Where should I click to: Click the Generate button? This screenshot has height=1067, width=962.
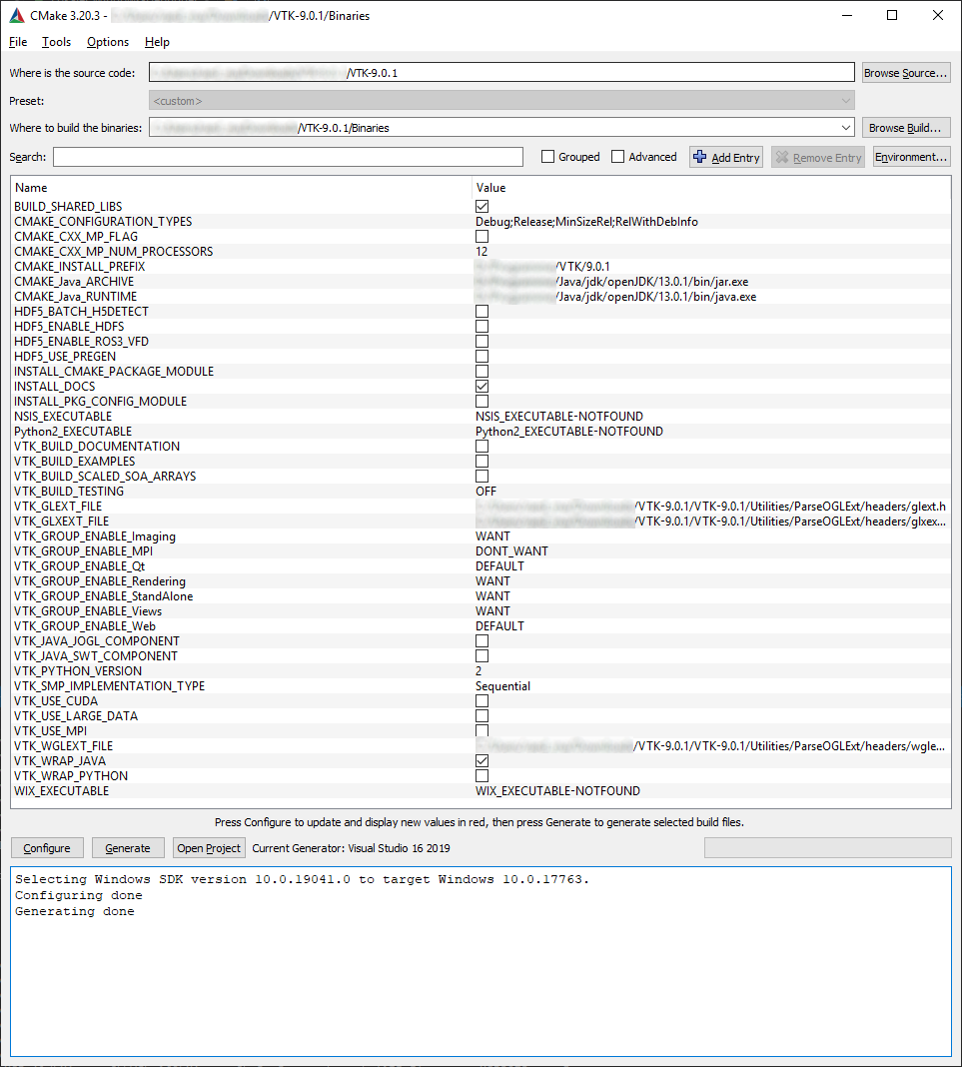coord(128,848)
